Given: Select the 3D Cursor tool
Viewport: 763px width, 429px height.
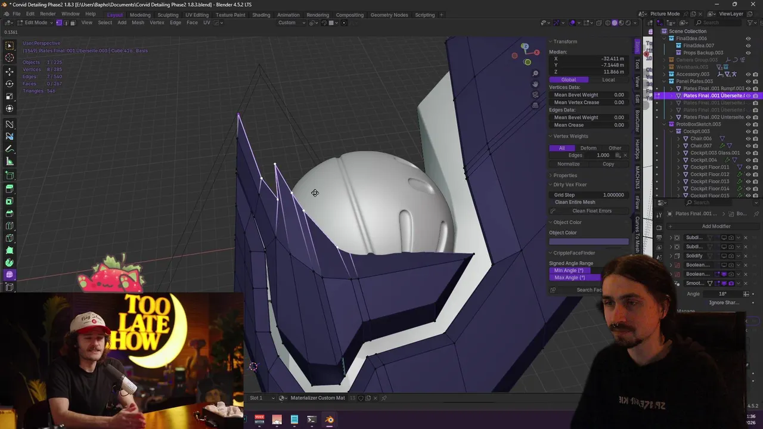Looking at the screenshot, I should 10,57.
